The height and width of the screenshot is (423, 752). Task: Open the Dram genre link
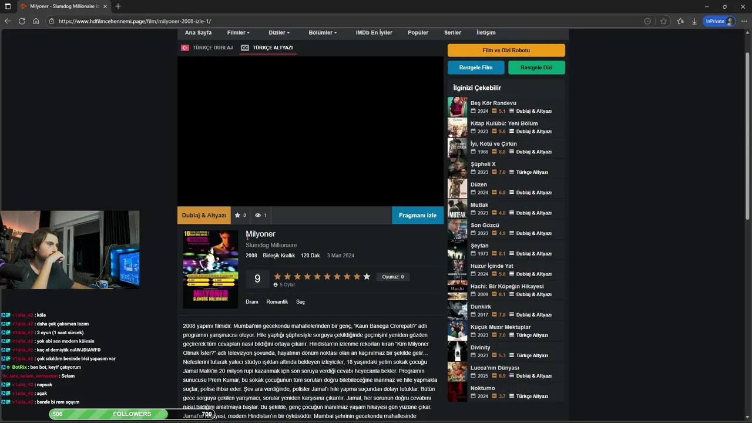252,302
